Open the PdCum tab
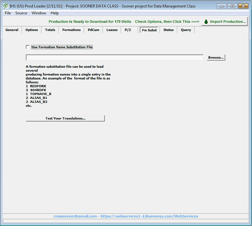This screenshot has height=226, width=252. tap(93, 30)
